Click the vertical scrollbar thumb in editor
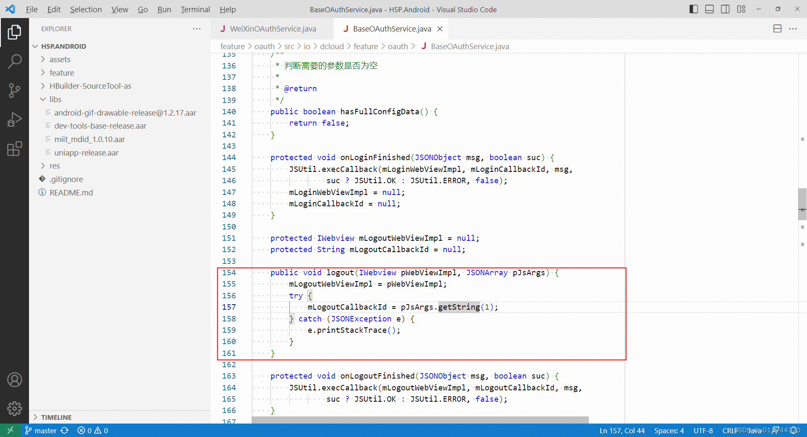The image size is (807, 437). click(802, 204)
